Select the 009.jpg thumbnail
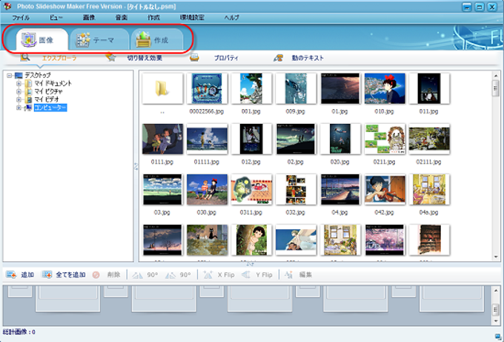 (x=296, y=88)
